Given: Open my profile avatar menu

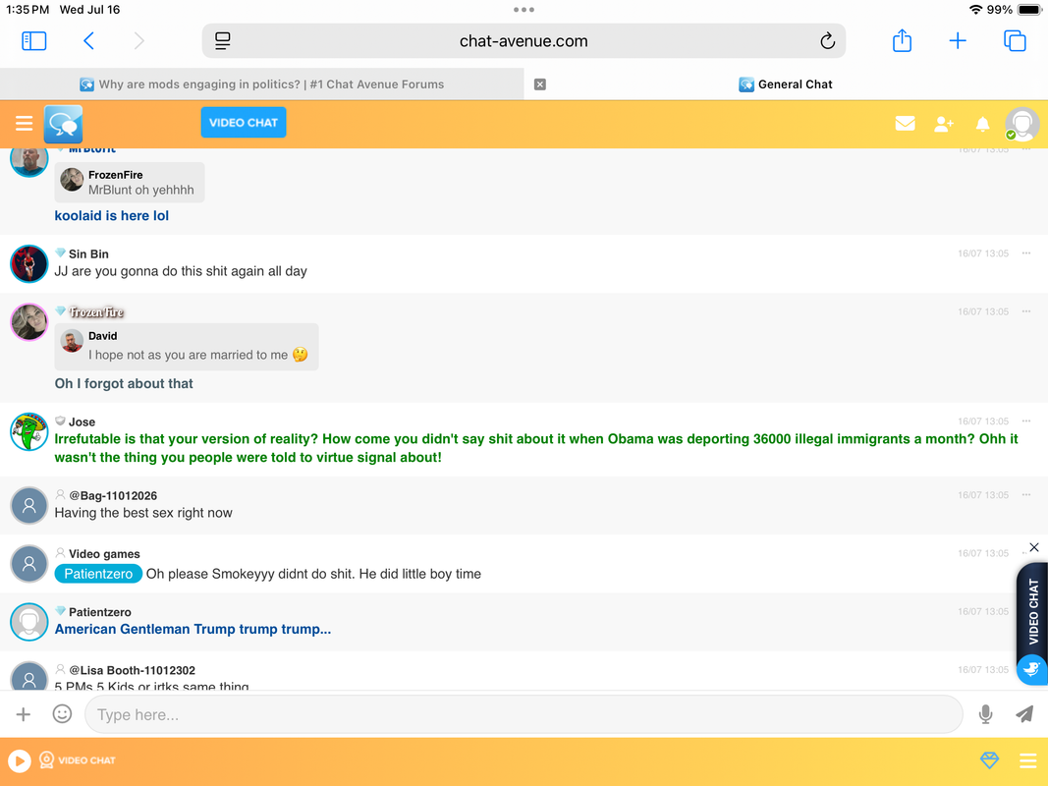Looking at the screenshot, I should [1021, 124].
